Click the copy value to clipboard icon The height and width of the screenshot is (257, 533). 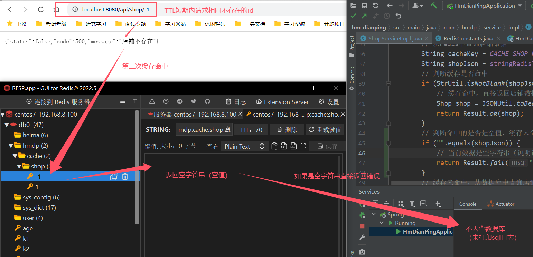point(275,146)
